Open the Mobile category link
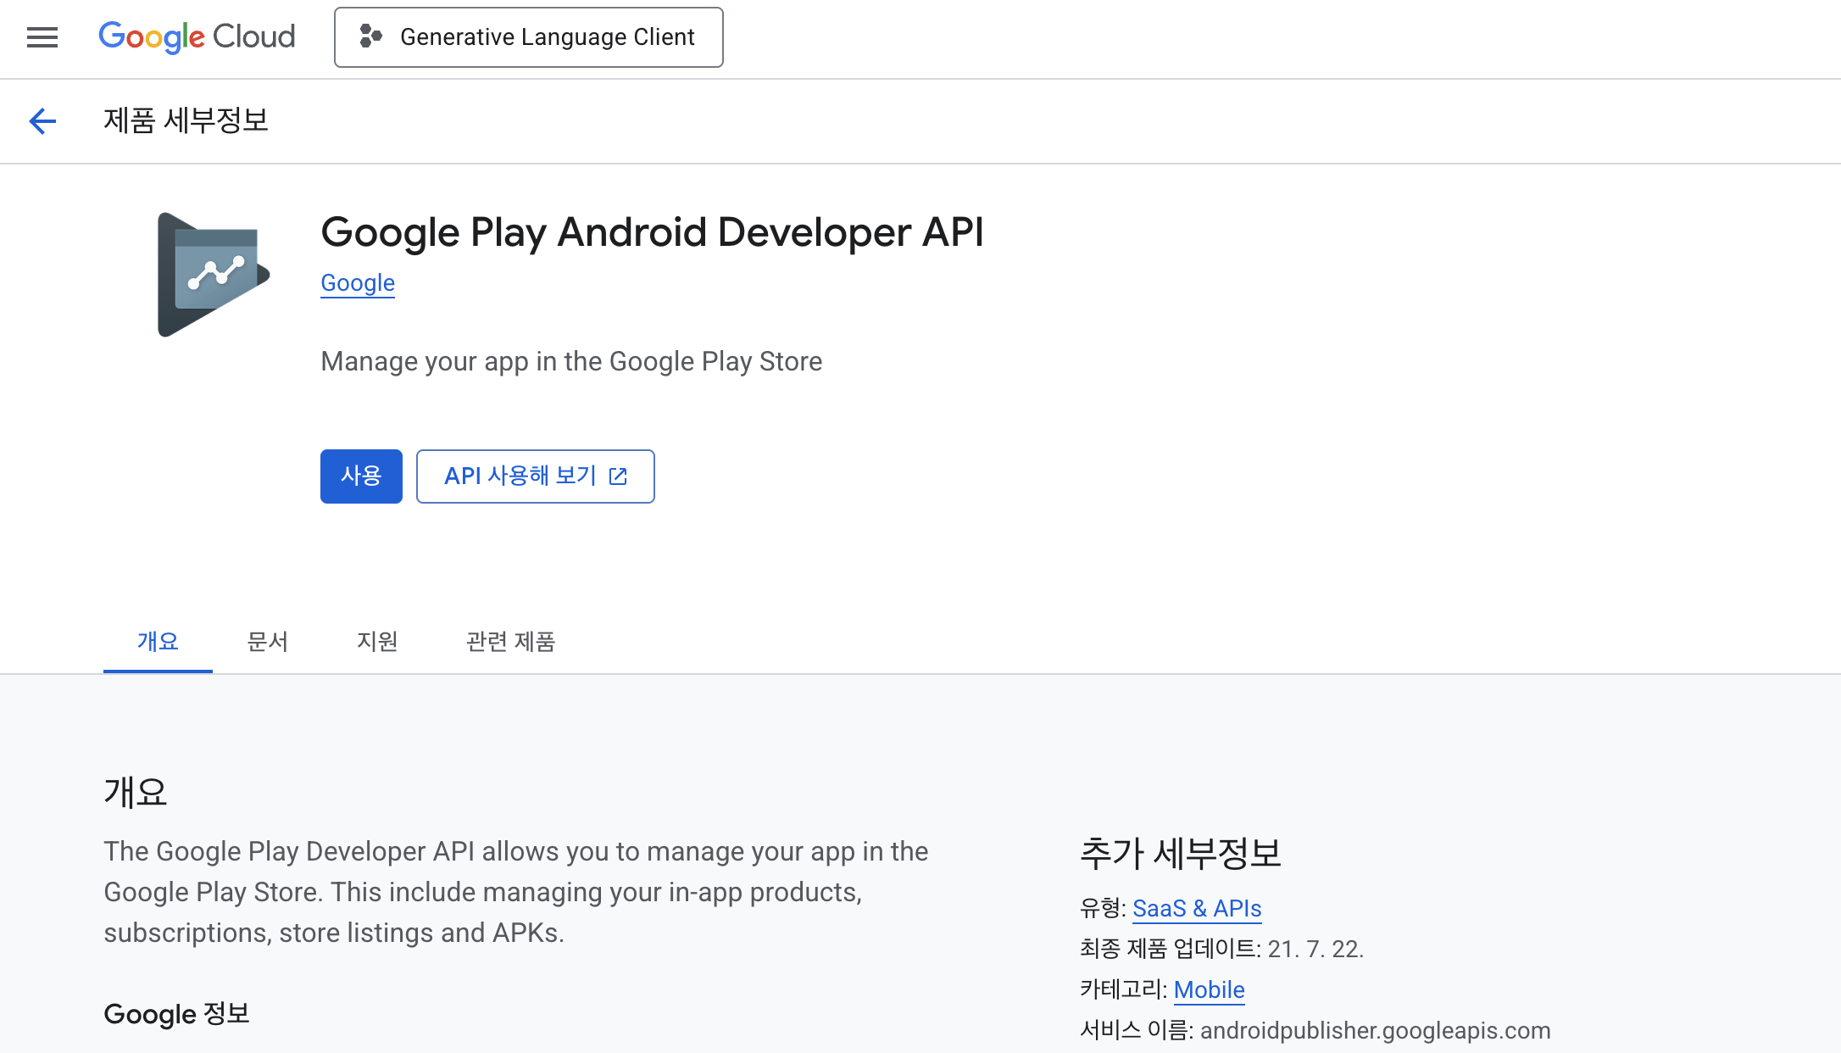The image size is (1841, 1053). click(1210, 990)
